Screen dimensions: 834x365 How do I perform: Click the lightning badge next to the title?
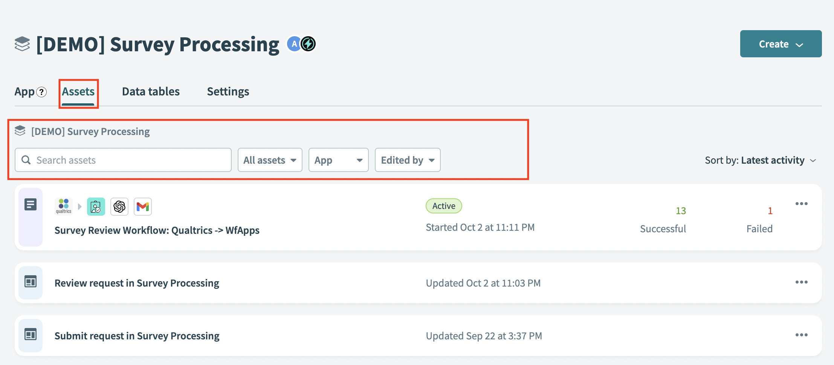tap(307, 43)
